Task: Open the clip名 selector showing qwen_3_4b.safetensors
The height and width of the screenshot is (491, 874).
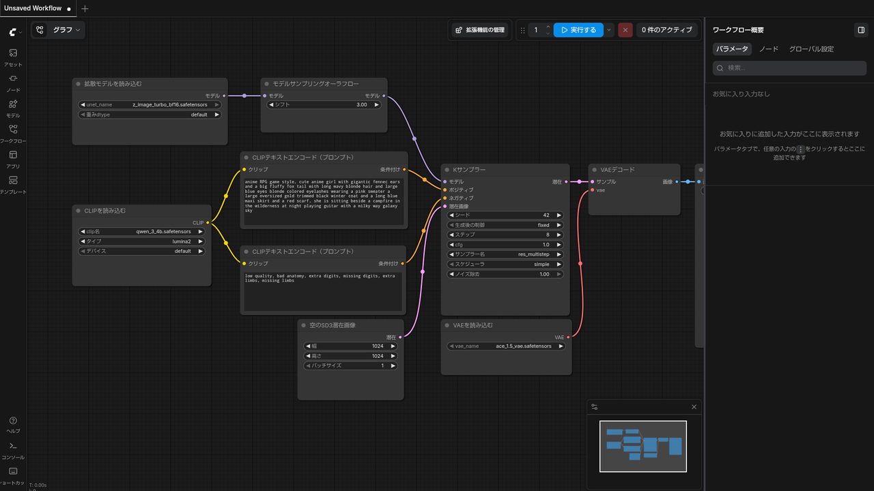Action: pos(142,232)
